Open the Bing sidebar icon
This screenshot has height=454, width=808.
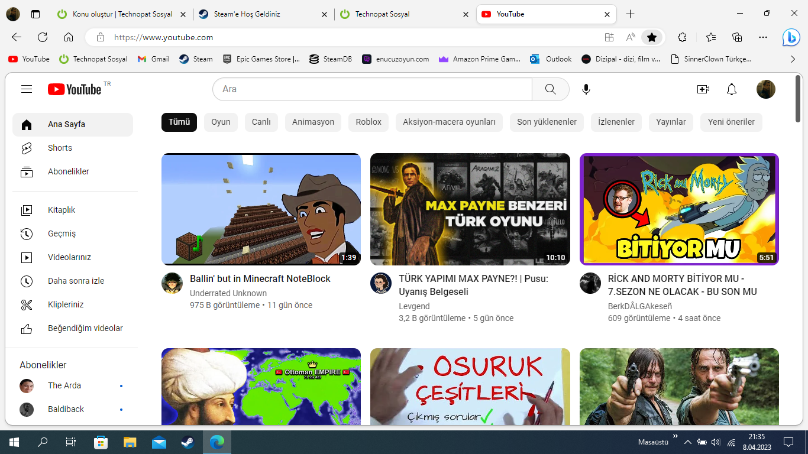(791, 37)
